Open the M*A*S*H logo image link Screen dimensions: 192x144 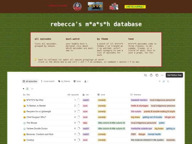tap(95, 6)
